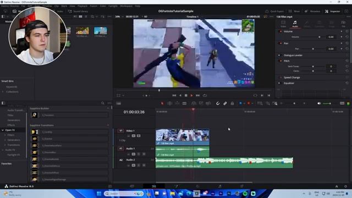
Task: Toggle the Snapping magnet icon
Action: pyautogui.click(x=218, y=103)
